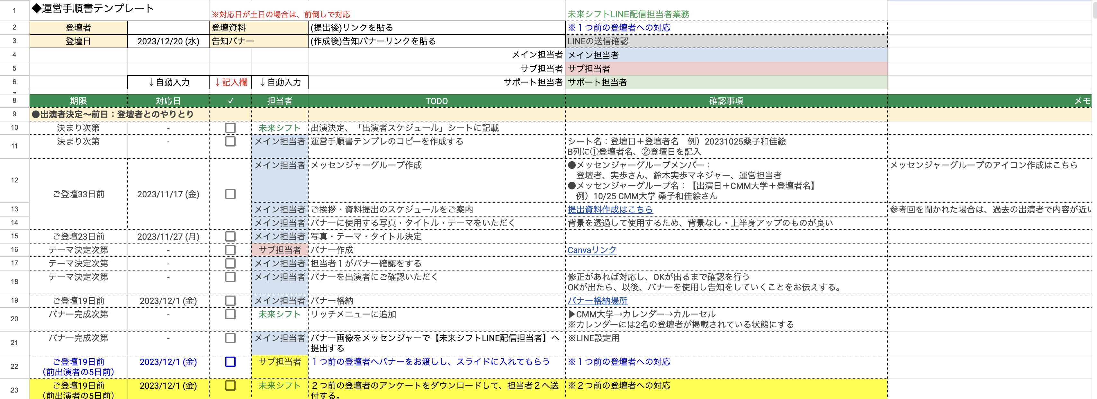
Task: Check the 写真・テーマ・タイトル決定 checkbox
Action: (x=230, y=236)
